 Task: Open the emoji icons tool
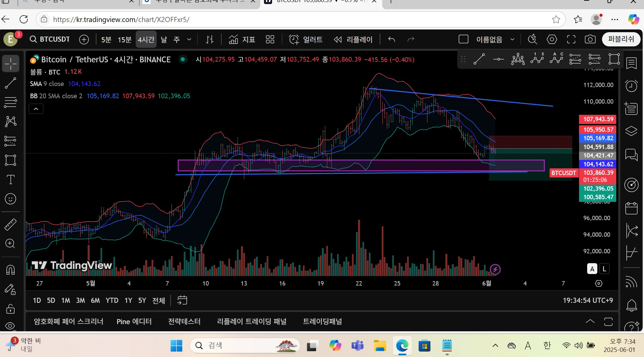10,199
